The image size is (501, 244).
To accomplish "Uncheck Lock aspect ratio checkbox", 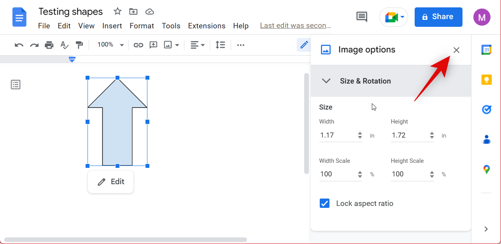I will tap(324, 204).
